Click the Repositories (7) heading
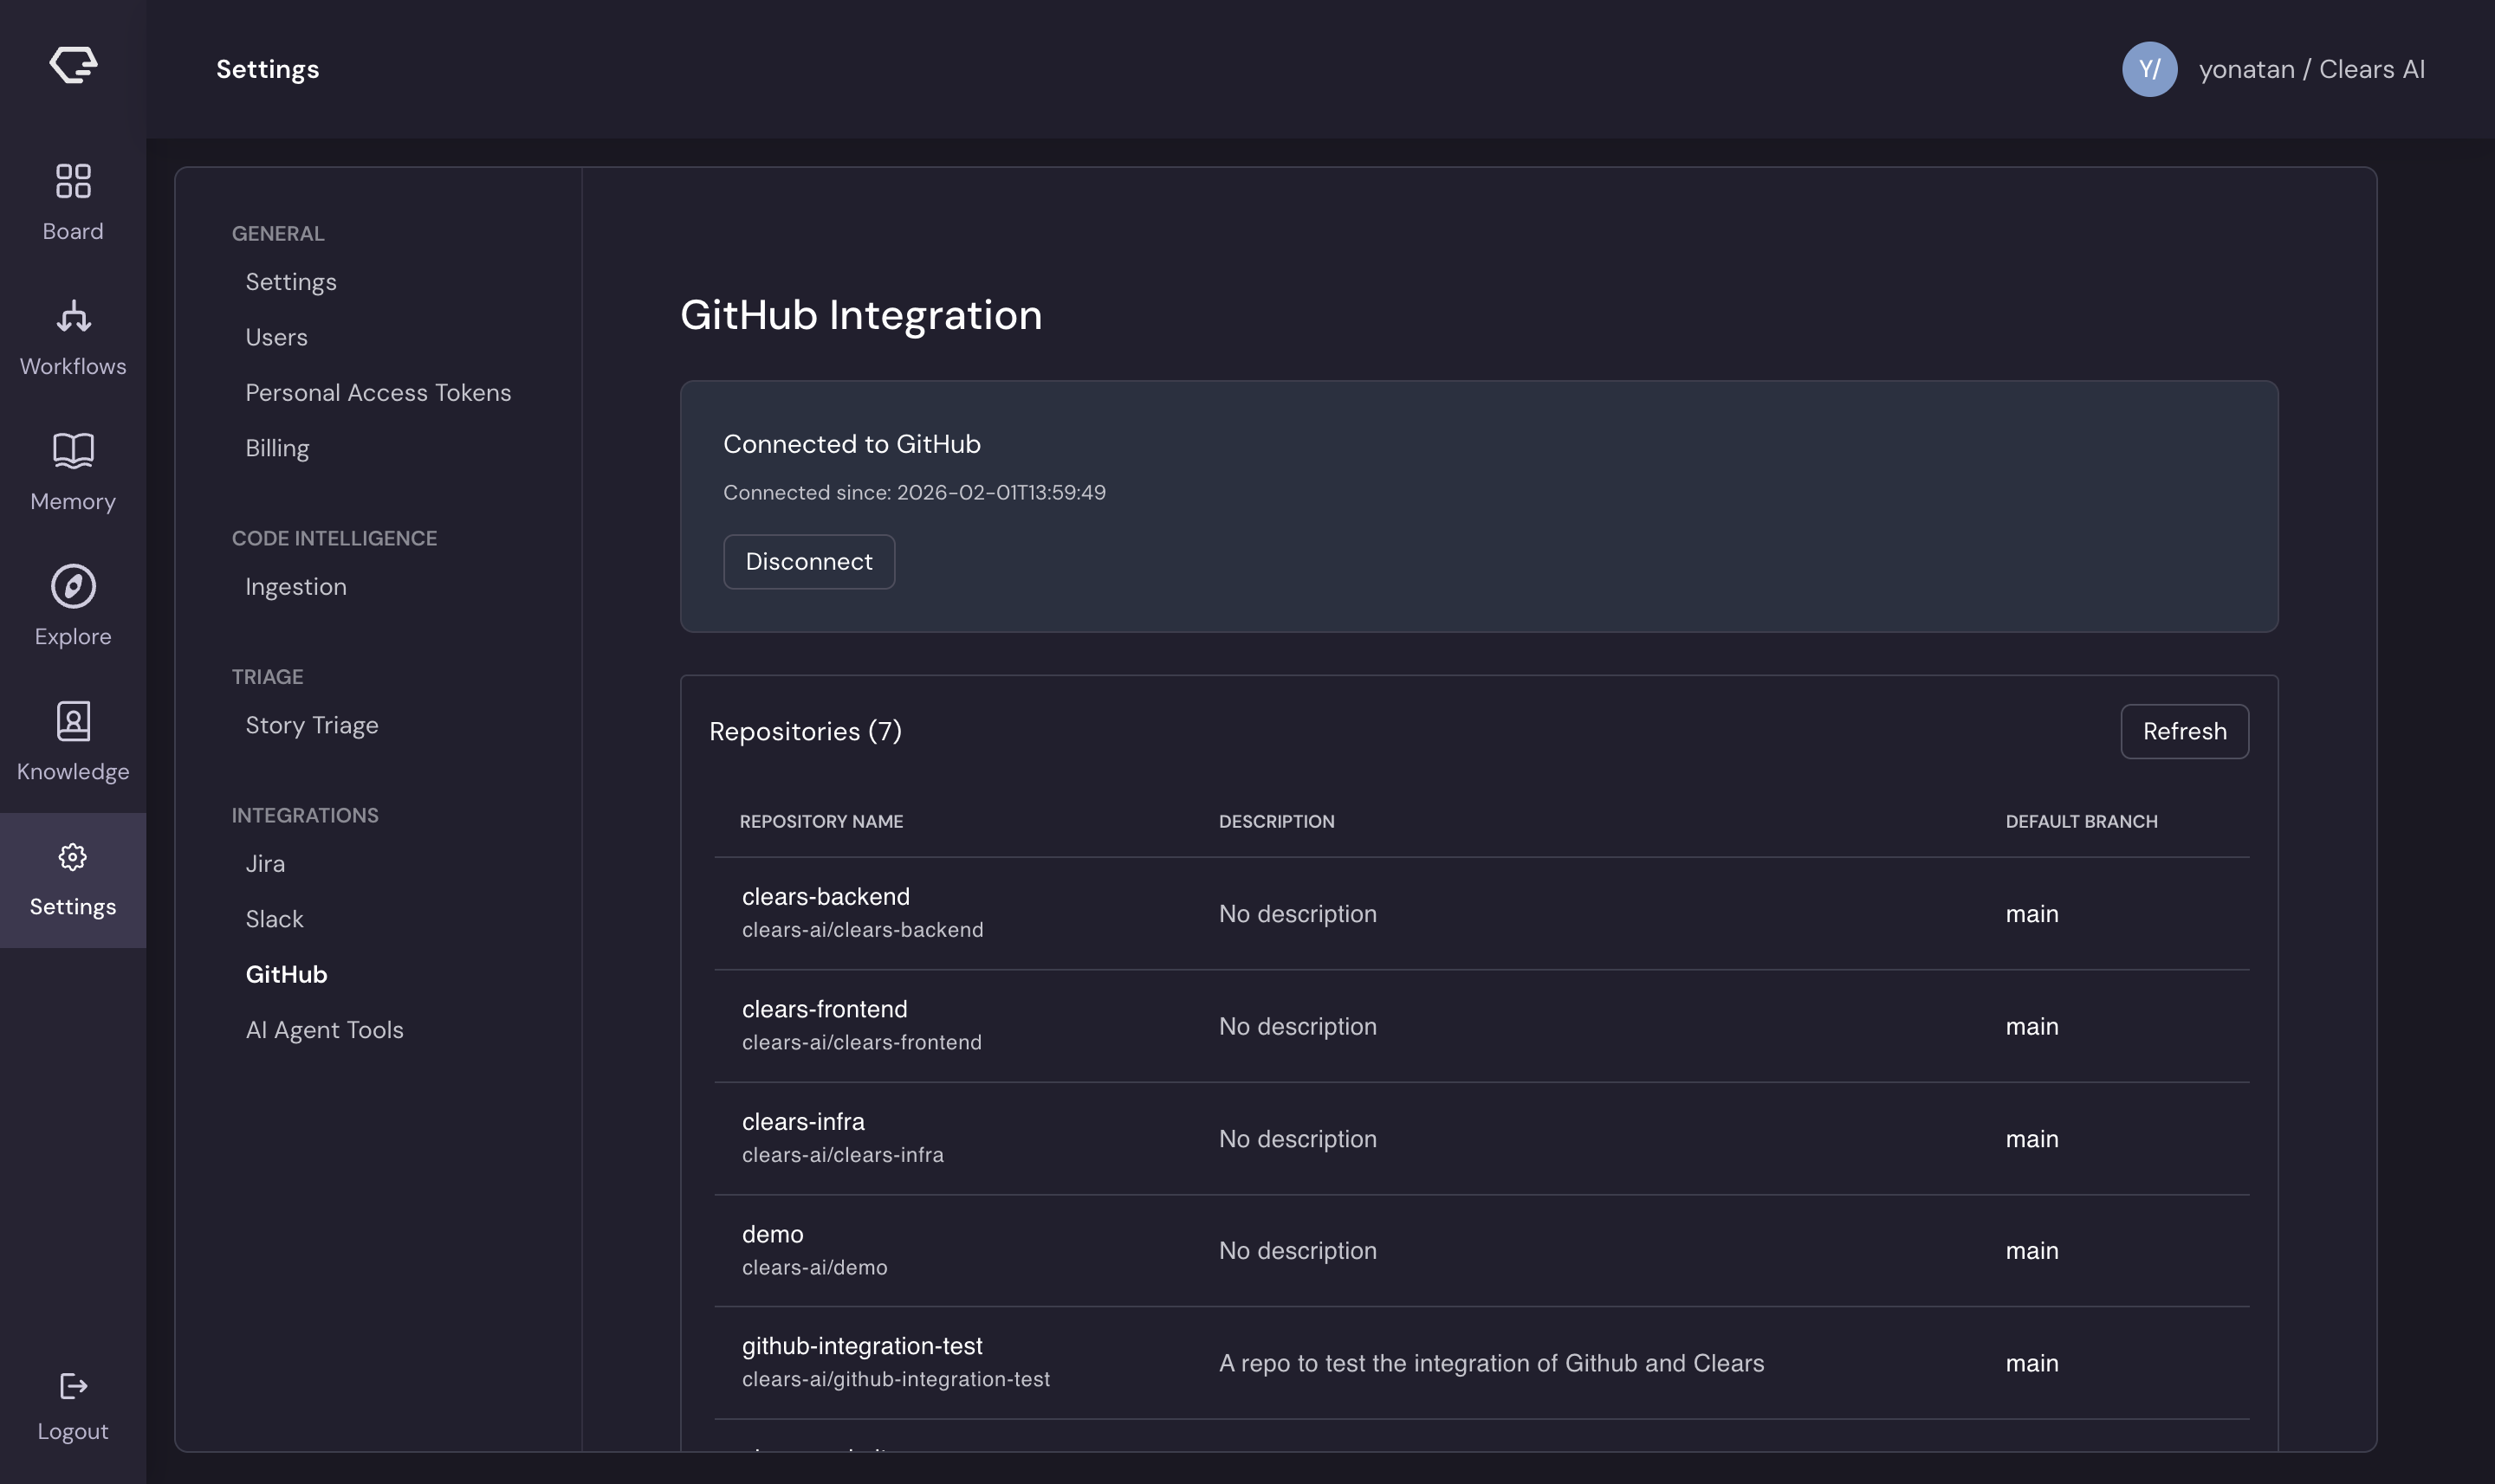 (806, 732)
